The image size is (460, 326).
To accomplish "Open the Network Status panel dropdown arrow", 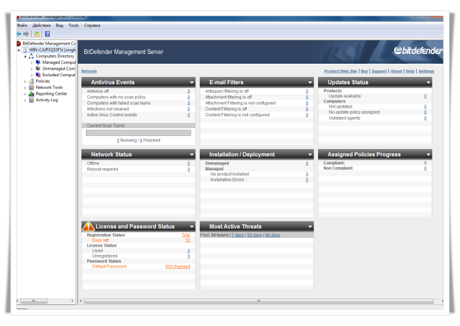I will 192,154.
